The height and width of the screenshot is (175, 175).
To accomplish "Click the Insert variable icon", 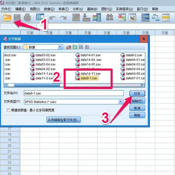I will click(132, 17).
